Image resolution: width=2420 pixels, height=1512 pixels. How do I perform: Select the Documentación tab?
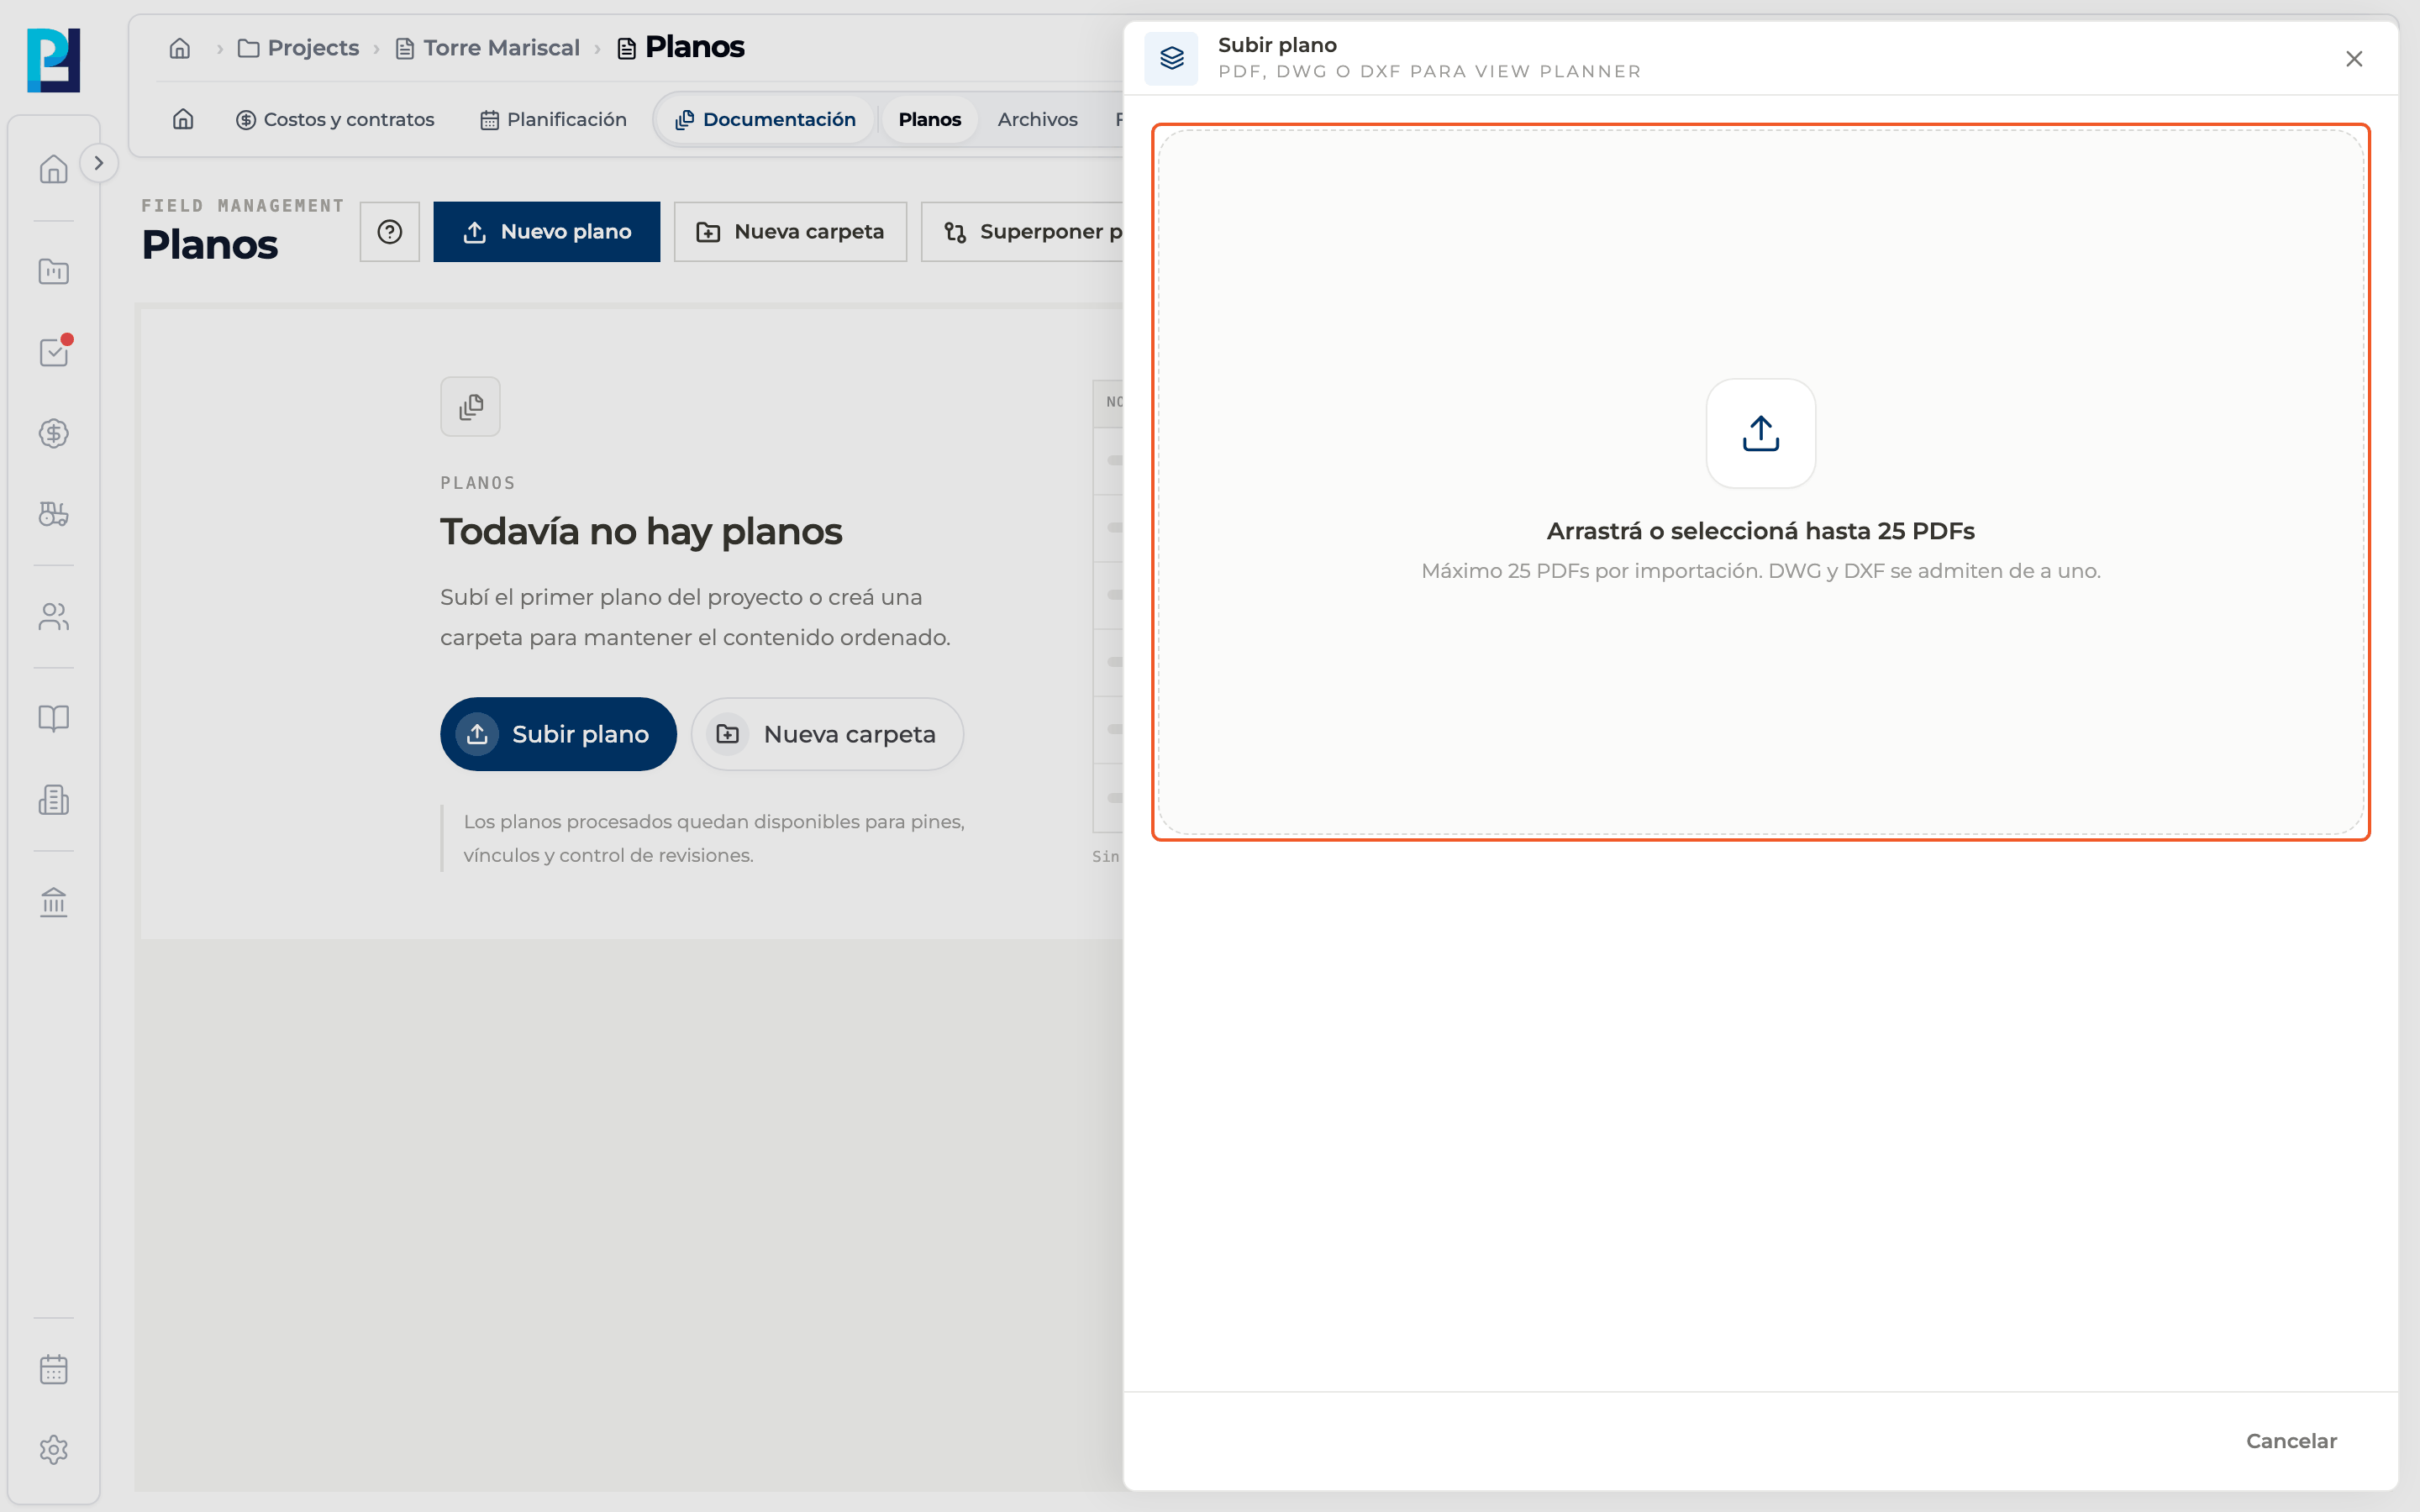click(x=766, y=119)
